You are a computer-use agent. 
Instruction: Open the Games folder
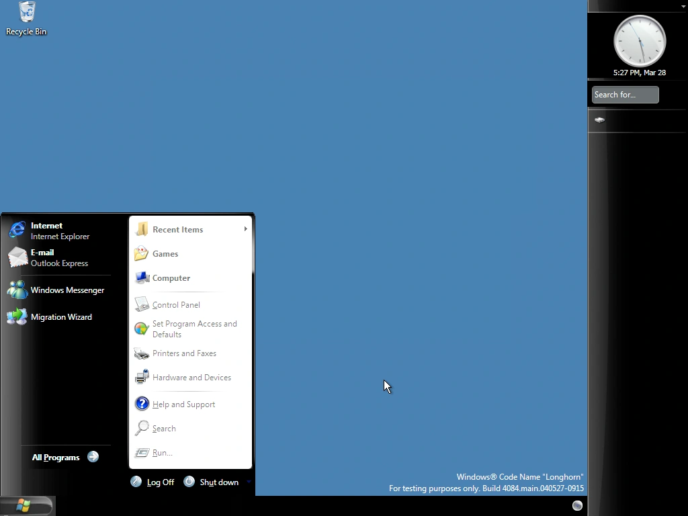(x=165, y=253)
